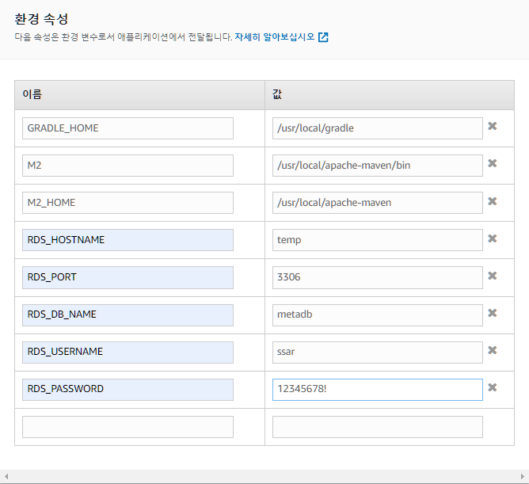Open the external link icon beside 자세히 알아보십시오

323,37
